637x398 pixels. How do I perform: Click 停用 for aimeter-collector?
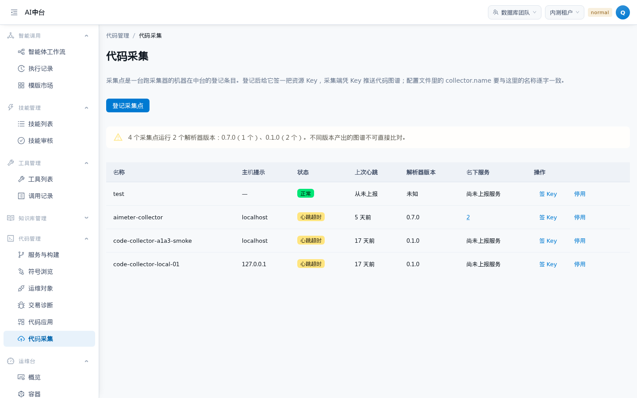(x=580, y=217)
